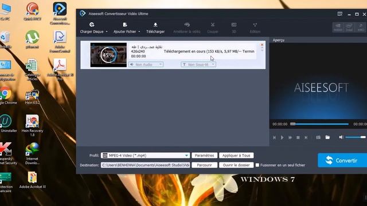367x206 pixels.
Task: Open Catalogue-articles Excel file on desktop
Action: click(x=32, y=69)
